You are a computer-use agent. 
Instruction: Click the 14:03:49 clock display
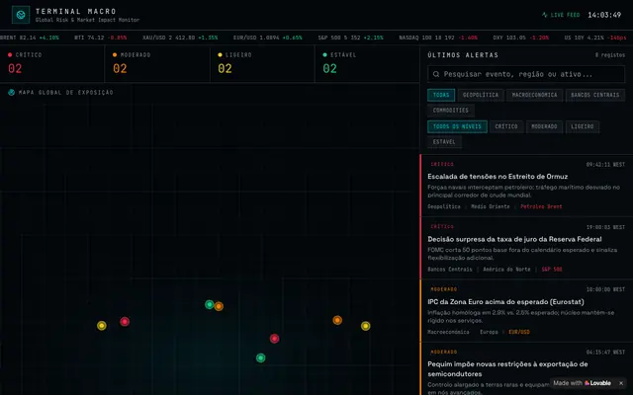pos(604,15)
